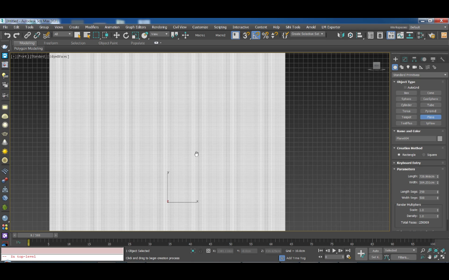The width and height of the screenshot is (449, 280).
Task: Click the Teapot primitive button
Action: [406, 117]
